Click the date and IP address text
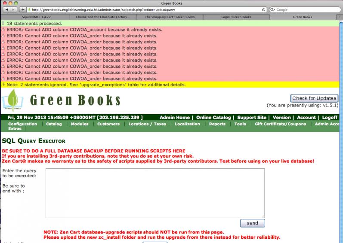 point(75,117)
